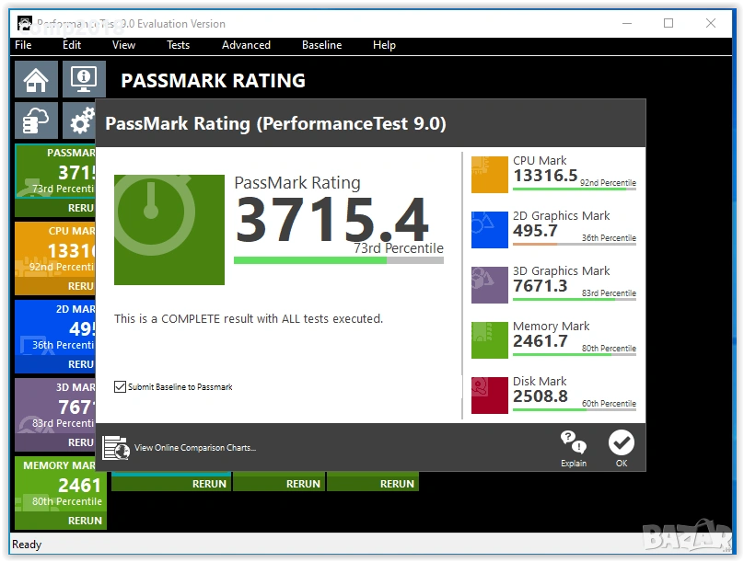Select the 3D Graphics Mark purple icon
This screenshot has height=562, width=744.
pyautogui.click(x=489, y=285)
